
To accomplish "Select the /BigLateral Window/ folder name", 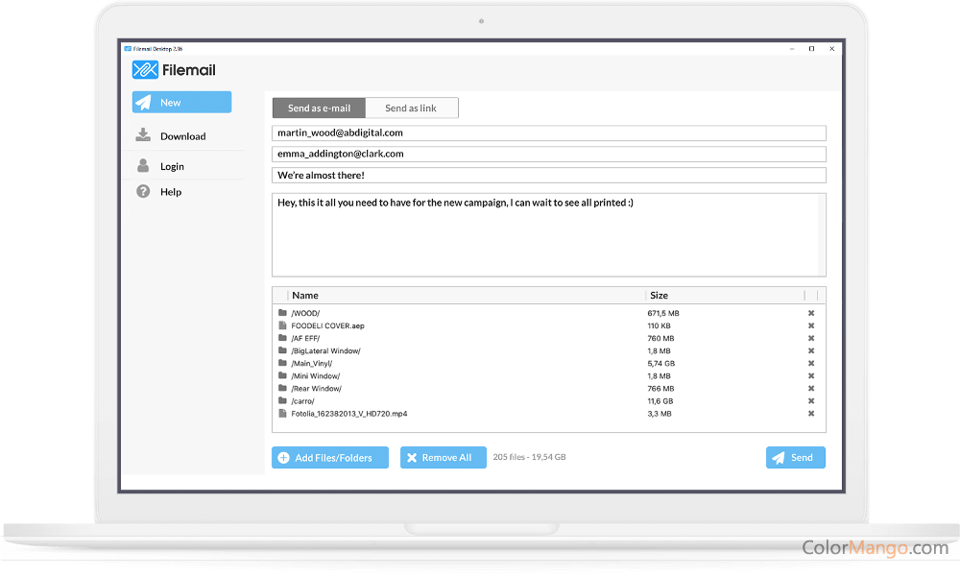I will [x=325, y=350].
